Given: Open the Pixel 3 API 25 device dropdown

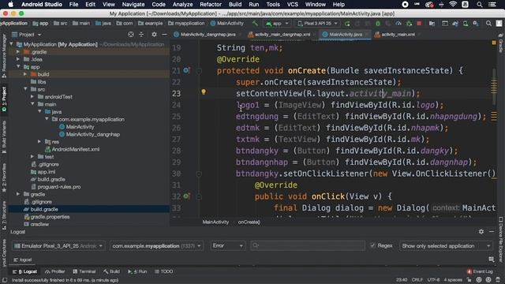Looking at the screenshot, I should [317, 24].
